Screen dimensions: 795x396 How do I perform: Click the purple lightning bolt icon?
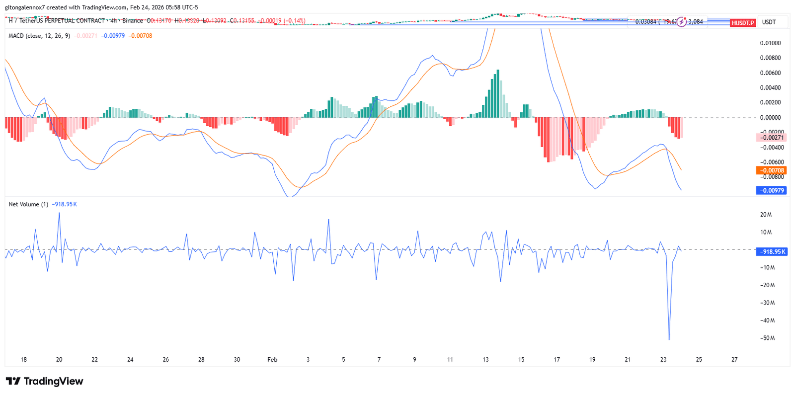pos(681,22)
